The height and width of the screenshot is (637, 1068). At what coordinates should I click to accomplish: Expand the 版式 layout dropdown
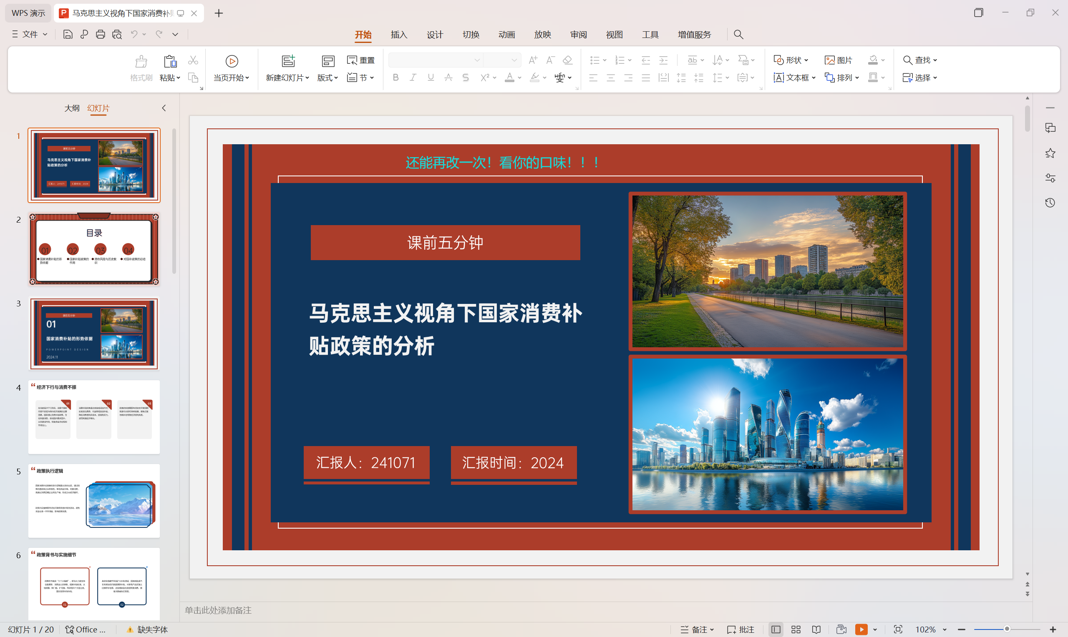(327, 78)
